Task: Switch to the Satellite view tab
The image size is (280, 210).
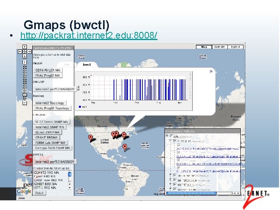Action: coord(220,47)
